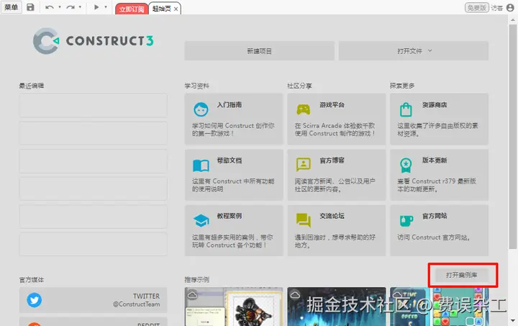Open the TWITTER @ConstructTeam link
518x326 pixels.
93,300
